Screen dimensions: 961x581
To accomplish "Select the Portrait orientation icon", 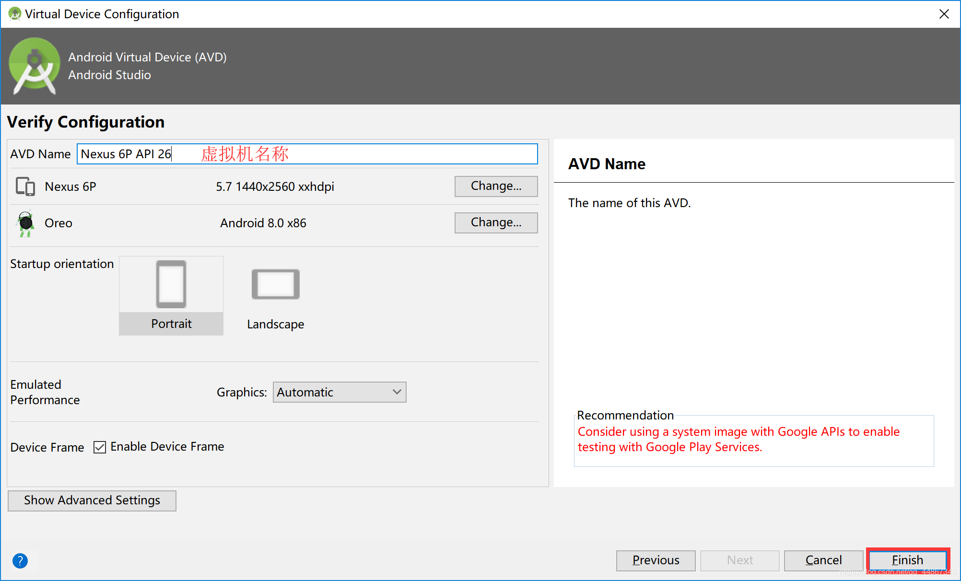I will click(x=171, y=284).
